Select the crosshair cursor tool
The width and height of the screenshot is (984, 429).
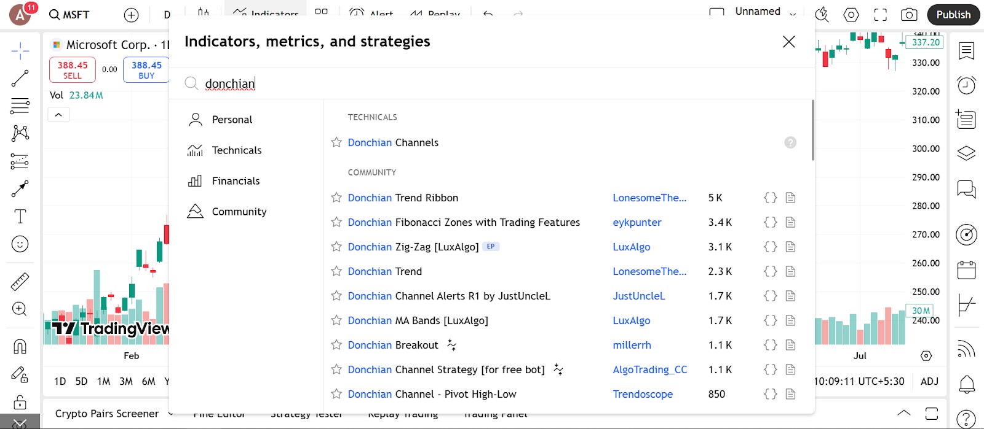tap(20, 51)
